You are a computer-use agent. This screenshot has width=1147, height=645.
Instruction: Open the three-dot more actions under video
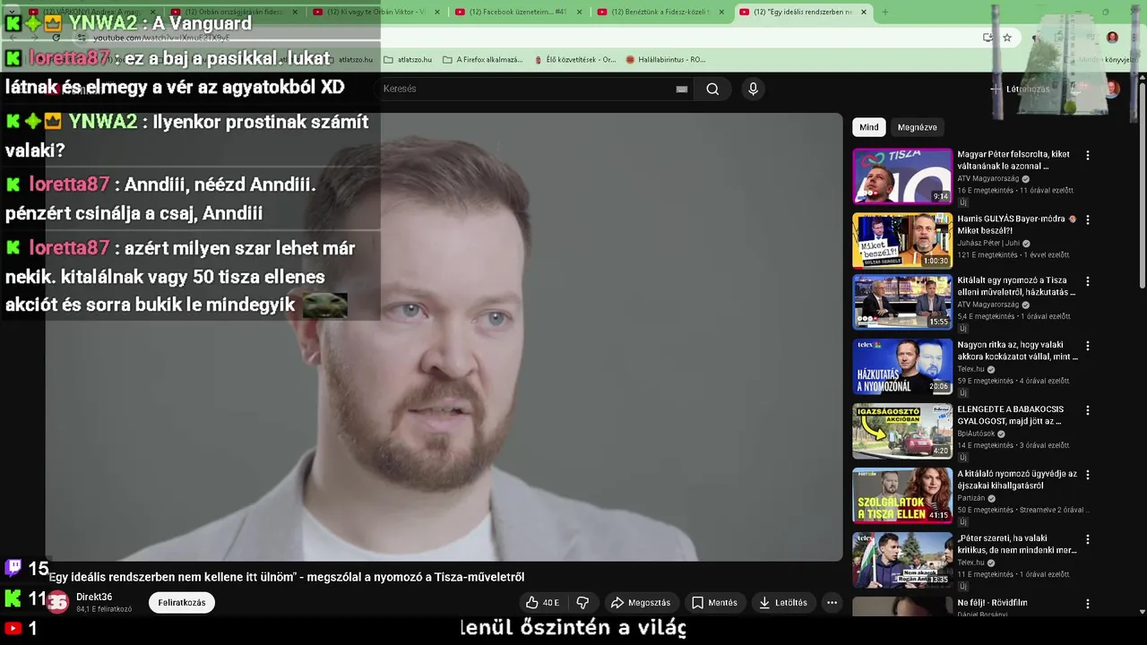[x=832, y=603]
